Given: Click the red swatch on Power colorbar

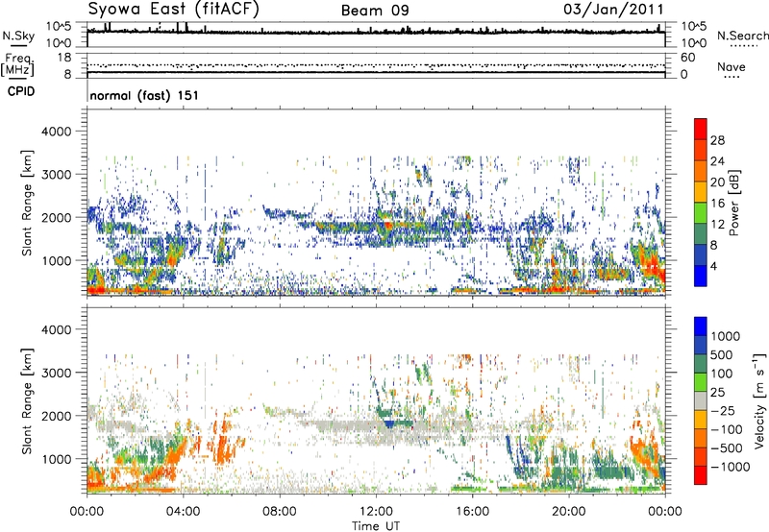Looking at the screenshot, I should click(x=701, y=128).
